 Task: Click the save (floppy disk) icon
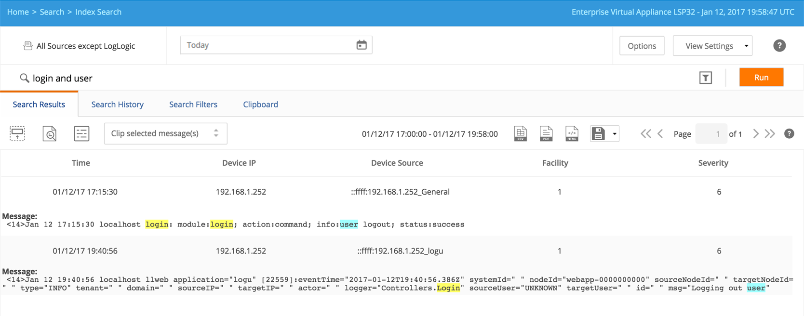(x=598, y=133)
